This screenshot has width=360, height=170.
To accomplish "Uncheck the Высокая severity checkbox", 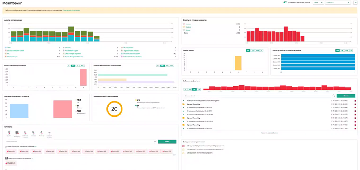I will coord(184,24).
